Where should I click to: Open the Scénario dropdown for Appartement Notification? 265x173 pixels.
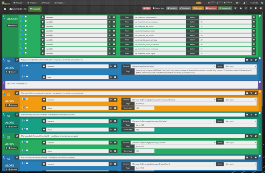tap(174, 66)
